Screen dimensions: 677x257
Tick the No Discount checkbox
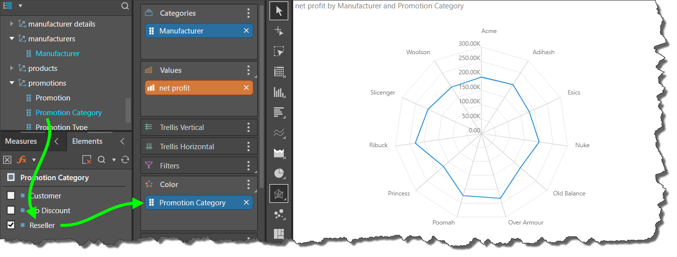(11, 210)
